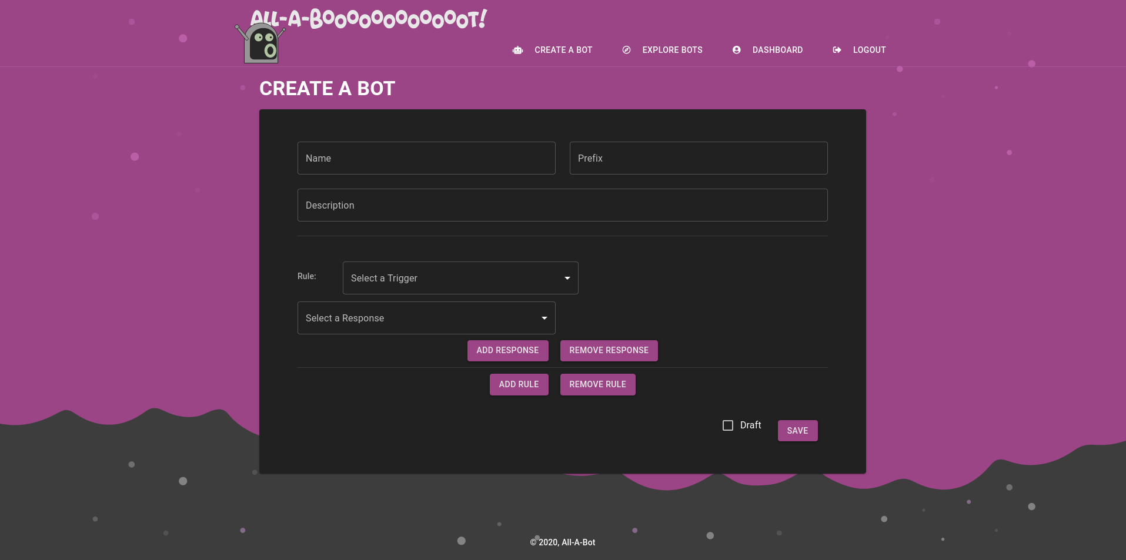
Task: Enable the Draft checkbox
Action: 728,425
